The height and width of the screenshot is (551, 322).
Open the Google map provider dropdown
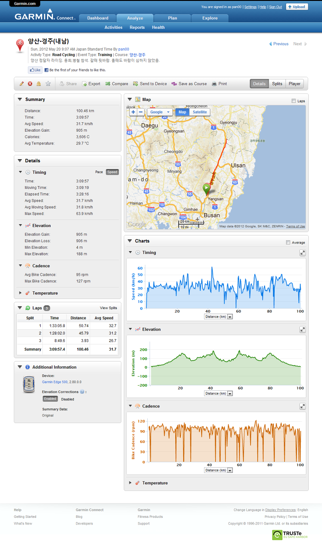pyautogui.click(x=160, y=112)
